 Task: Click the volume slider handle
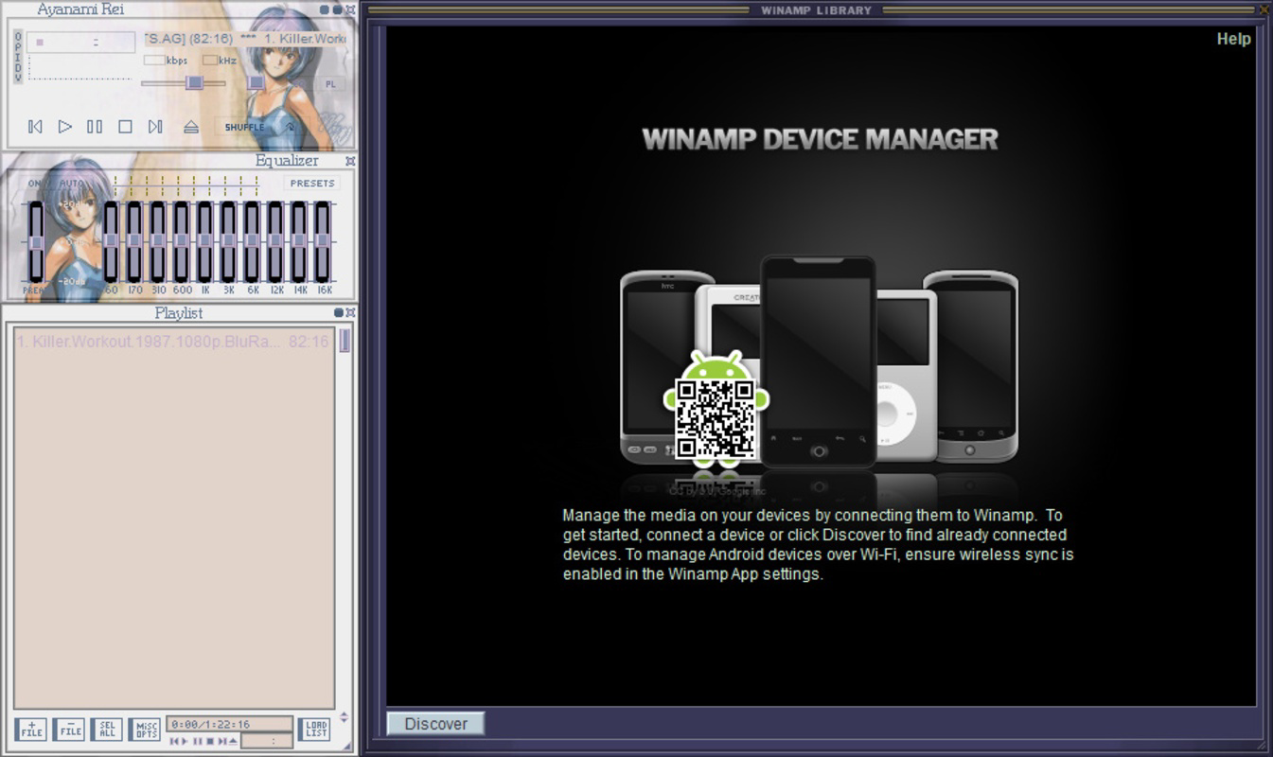click(x=194, y=82)
